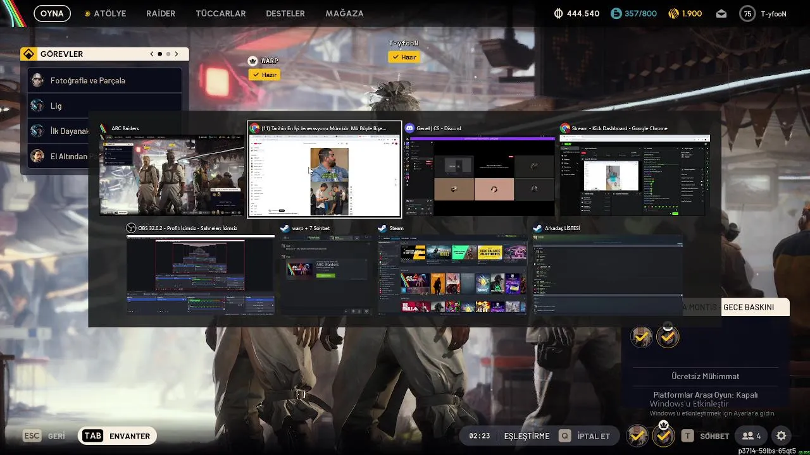Click the blue currency icon beside 357/800

(x=616, y=13)
